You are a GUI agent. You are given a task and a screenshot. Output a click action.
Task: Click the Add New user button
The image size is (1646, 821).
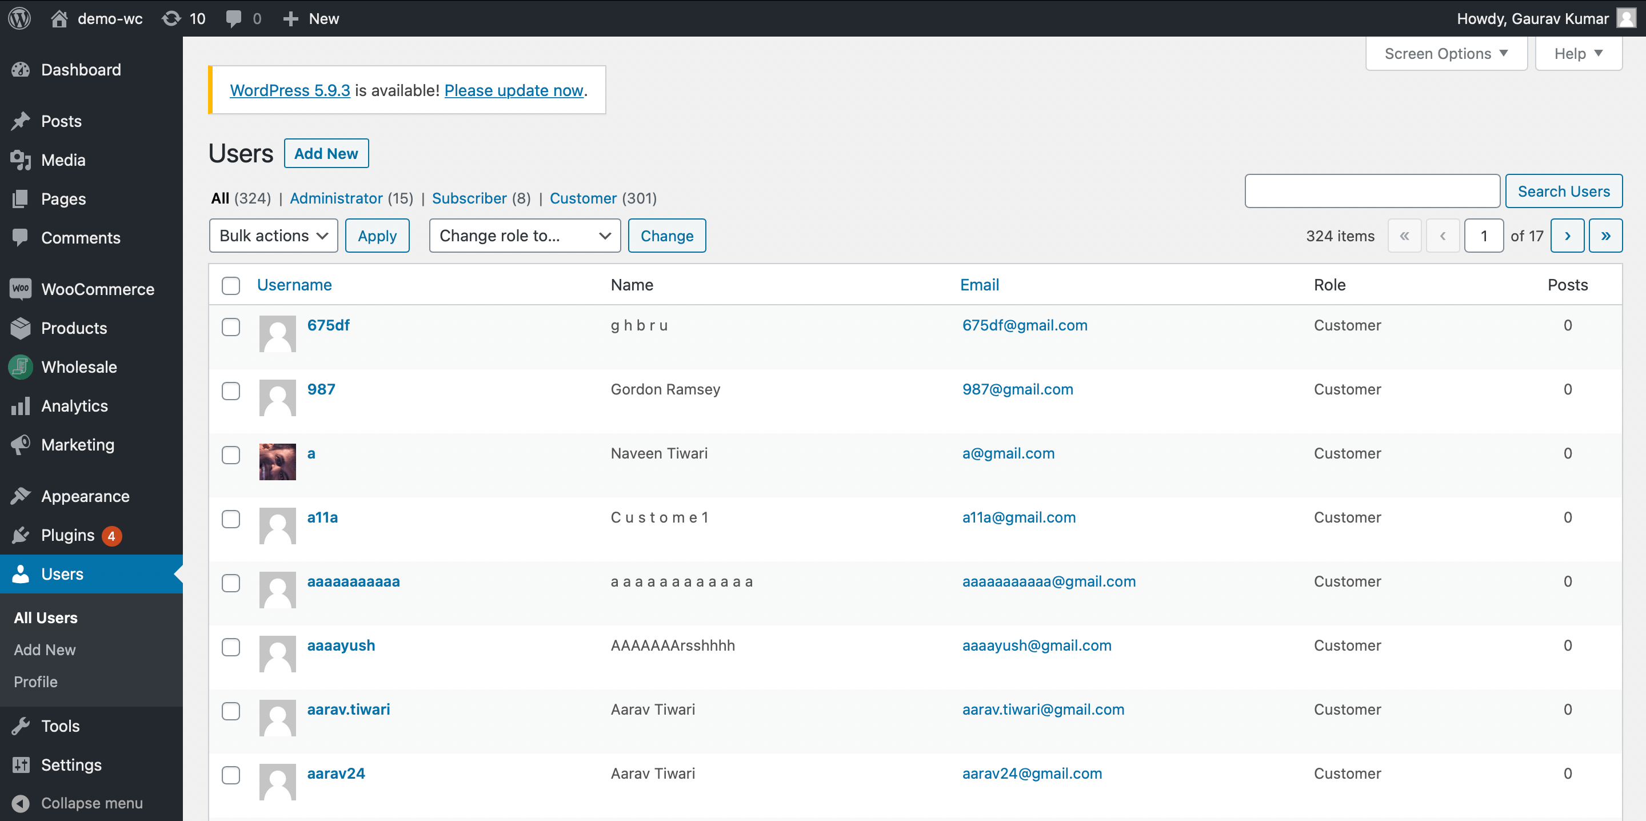pyautogui.click(x=326, y=153)
